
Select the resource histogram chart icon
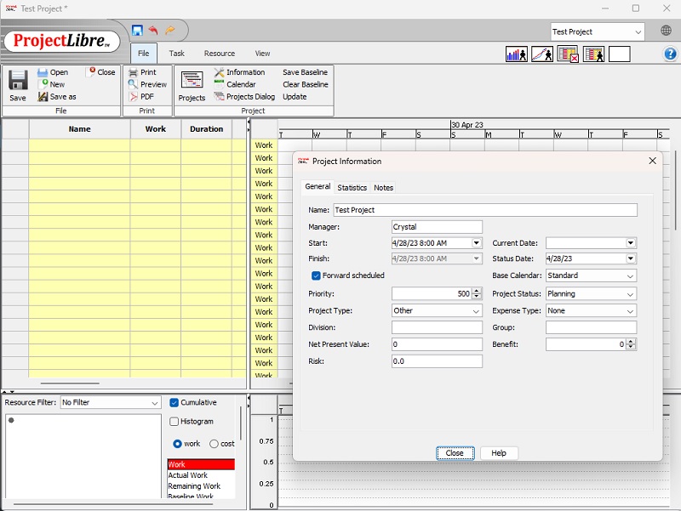click(516, 53)
